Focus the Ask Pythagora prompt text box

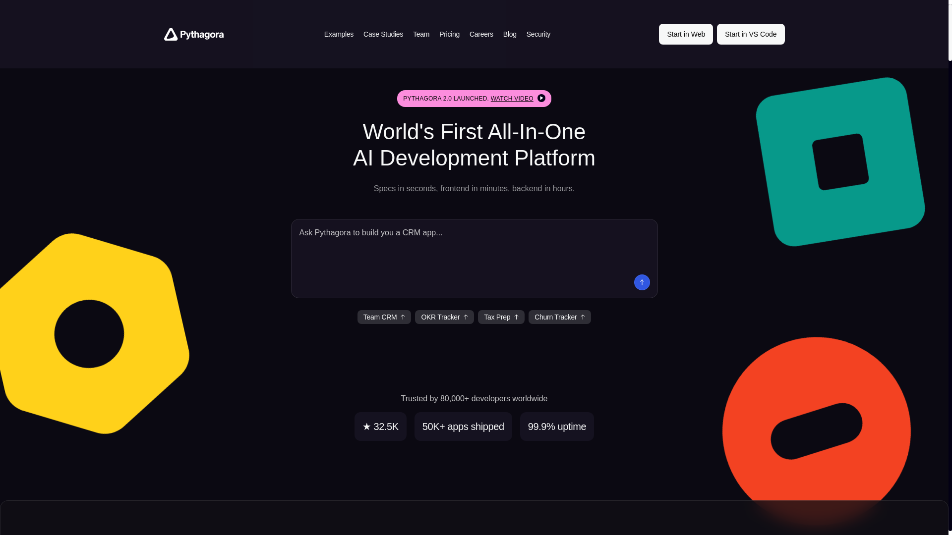click(474, 259)
